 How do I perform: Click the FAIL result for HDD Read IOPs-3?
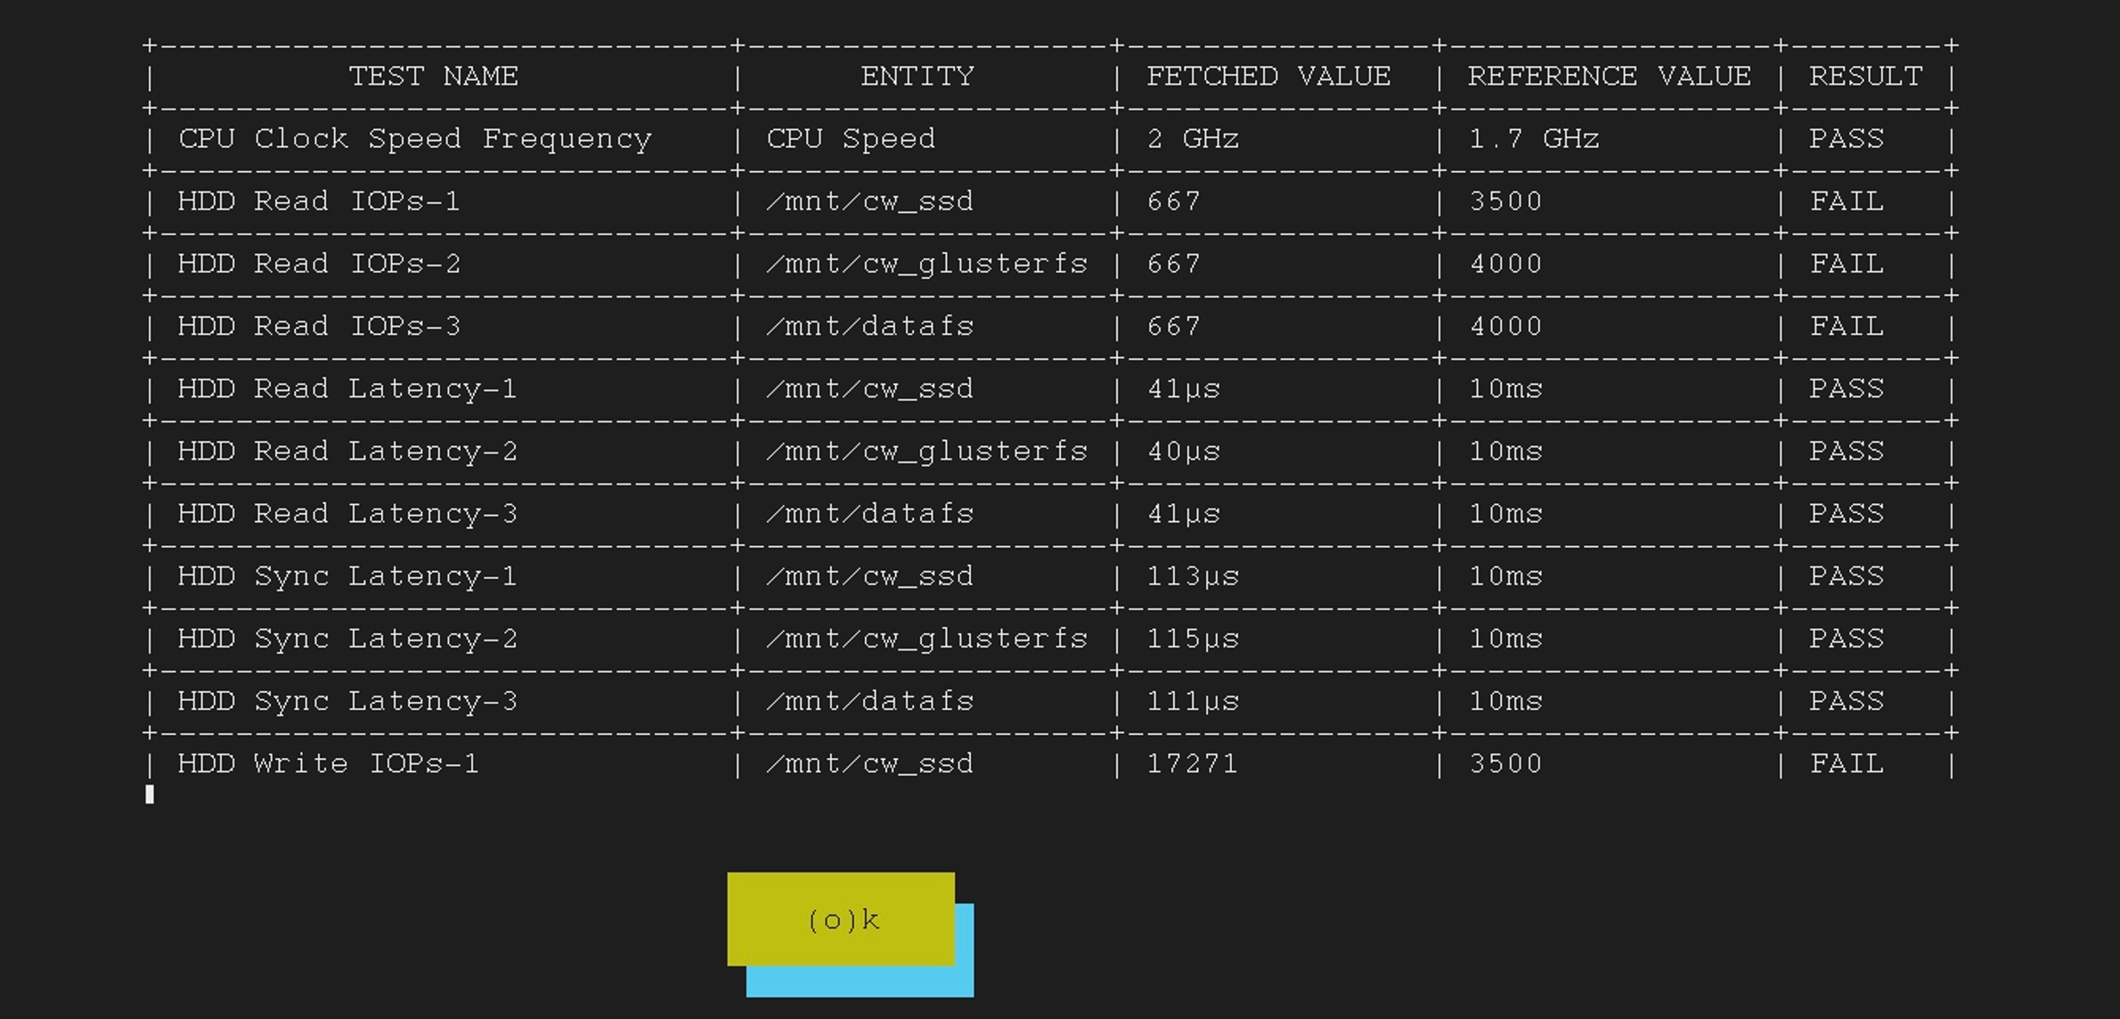1846,327
